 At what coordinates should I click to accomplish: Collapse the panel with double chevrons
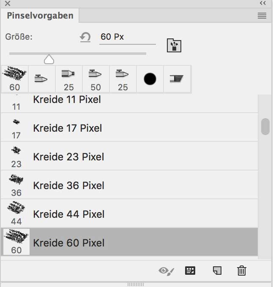[263, 3]
